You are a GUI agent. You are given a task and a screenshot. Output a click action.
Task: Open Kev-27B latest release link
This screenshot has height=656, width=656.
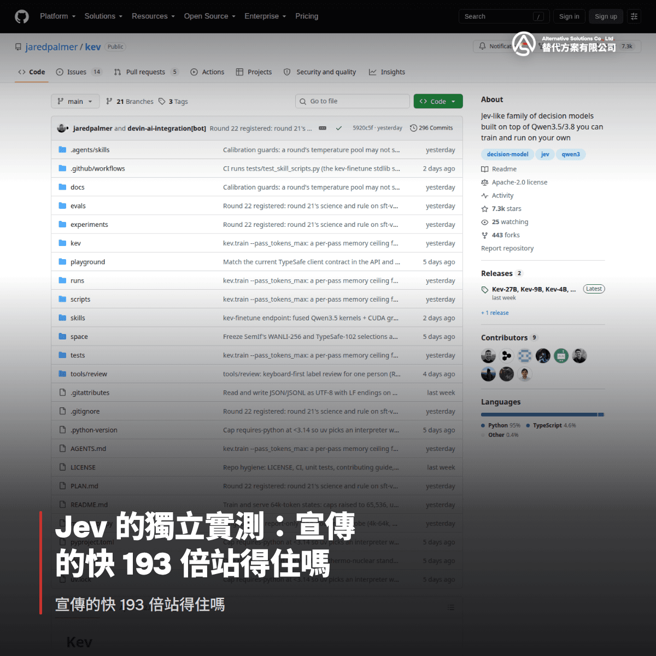click(x=534, y=289)
